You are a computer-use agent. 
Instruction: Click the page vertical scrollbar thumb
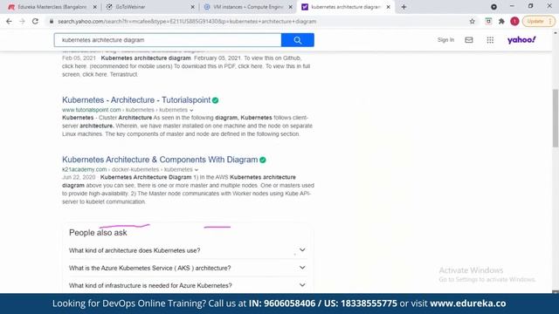pos(556,118)
